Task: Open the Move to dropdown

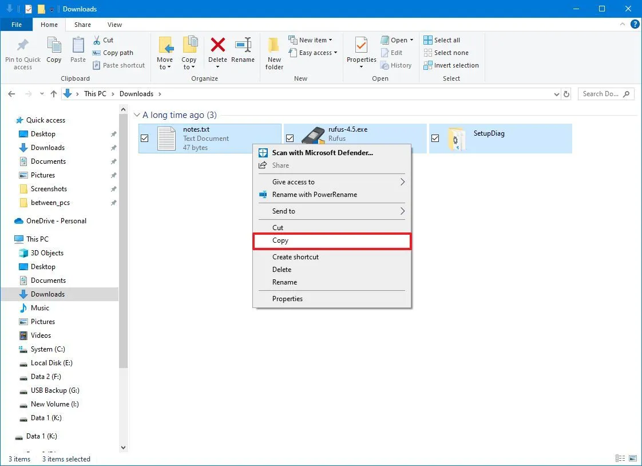Action: pyautogui.click(x=165, y=52)
